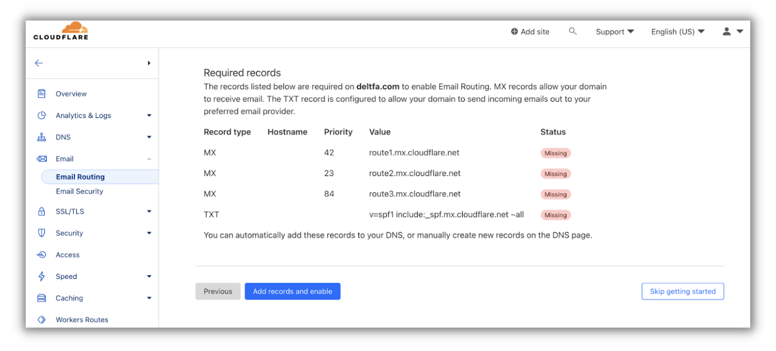776x351 pixels.
Task: Open the English (US) language dropdown
Action: click(x=678, y=32)
